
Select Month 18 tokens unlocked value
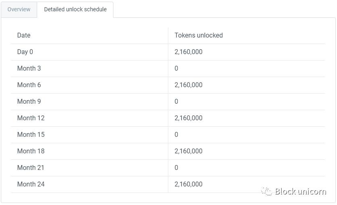click(188, 151)
